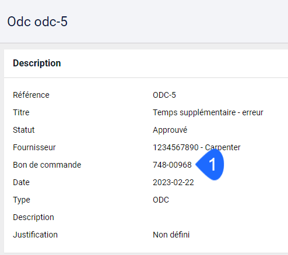Click the Titre field label
Viewport: 288px width, 255px height.
(x=21, y=112)
